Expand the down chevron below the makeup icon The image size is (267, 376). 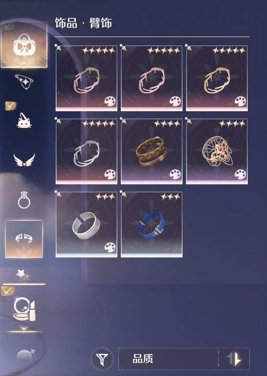tap(24, 328)
